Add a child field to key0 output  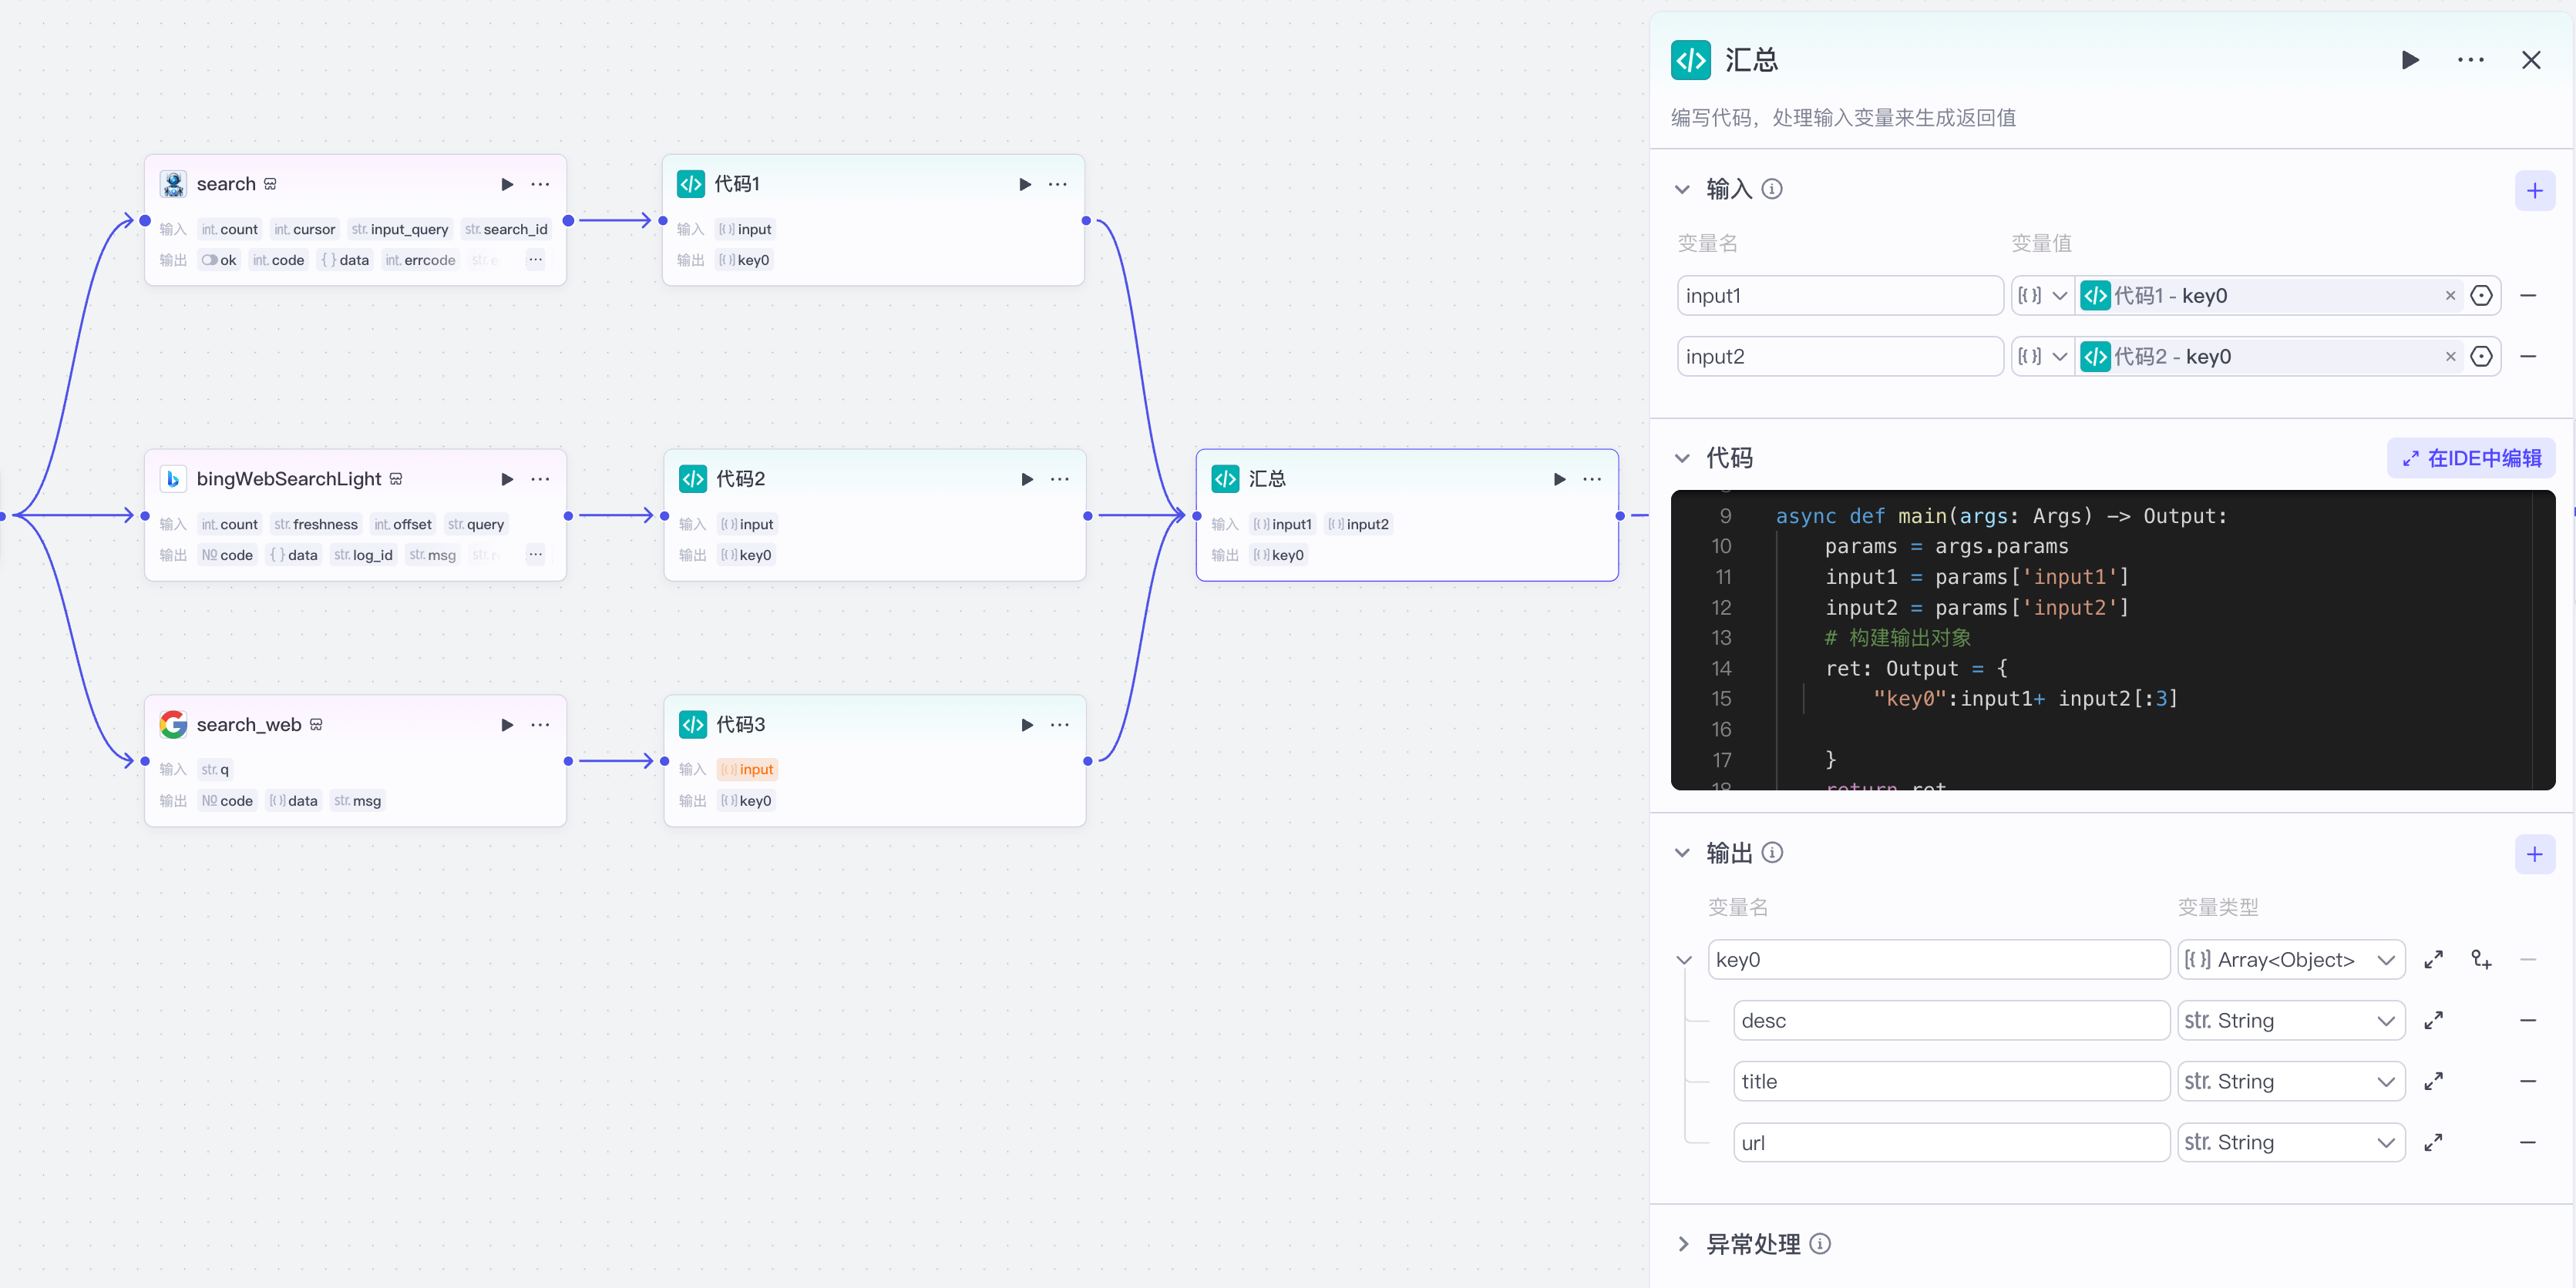point(2480,959)
